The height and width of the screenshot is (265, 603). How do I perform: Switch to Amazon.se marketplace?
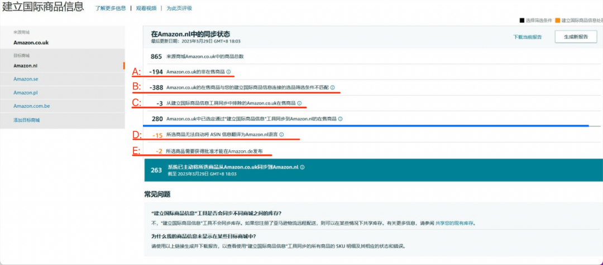26,79
